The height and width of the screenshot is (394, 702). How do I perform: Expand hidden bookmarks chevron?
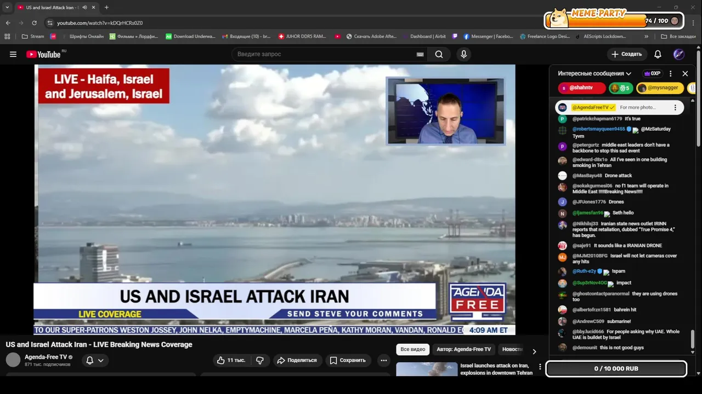click(646, 37)
